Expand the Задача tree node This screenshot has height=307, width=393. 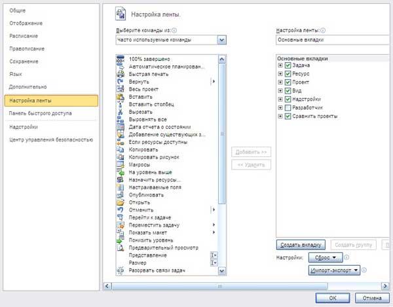point(280,65)
